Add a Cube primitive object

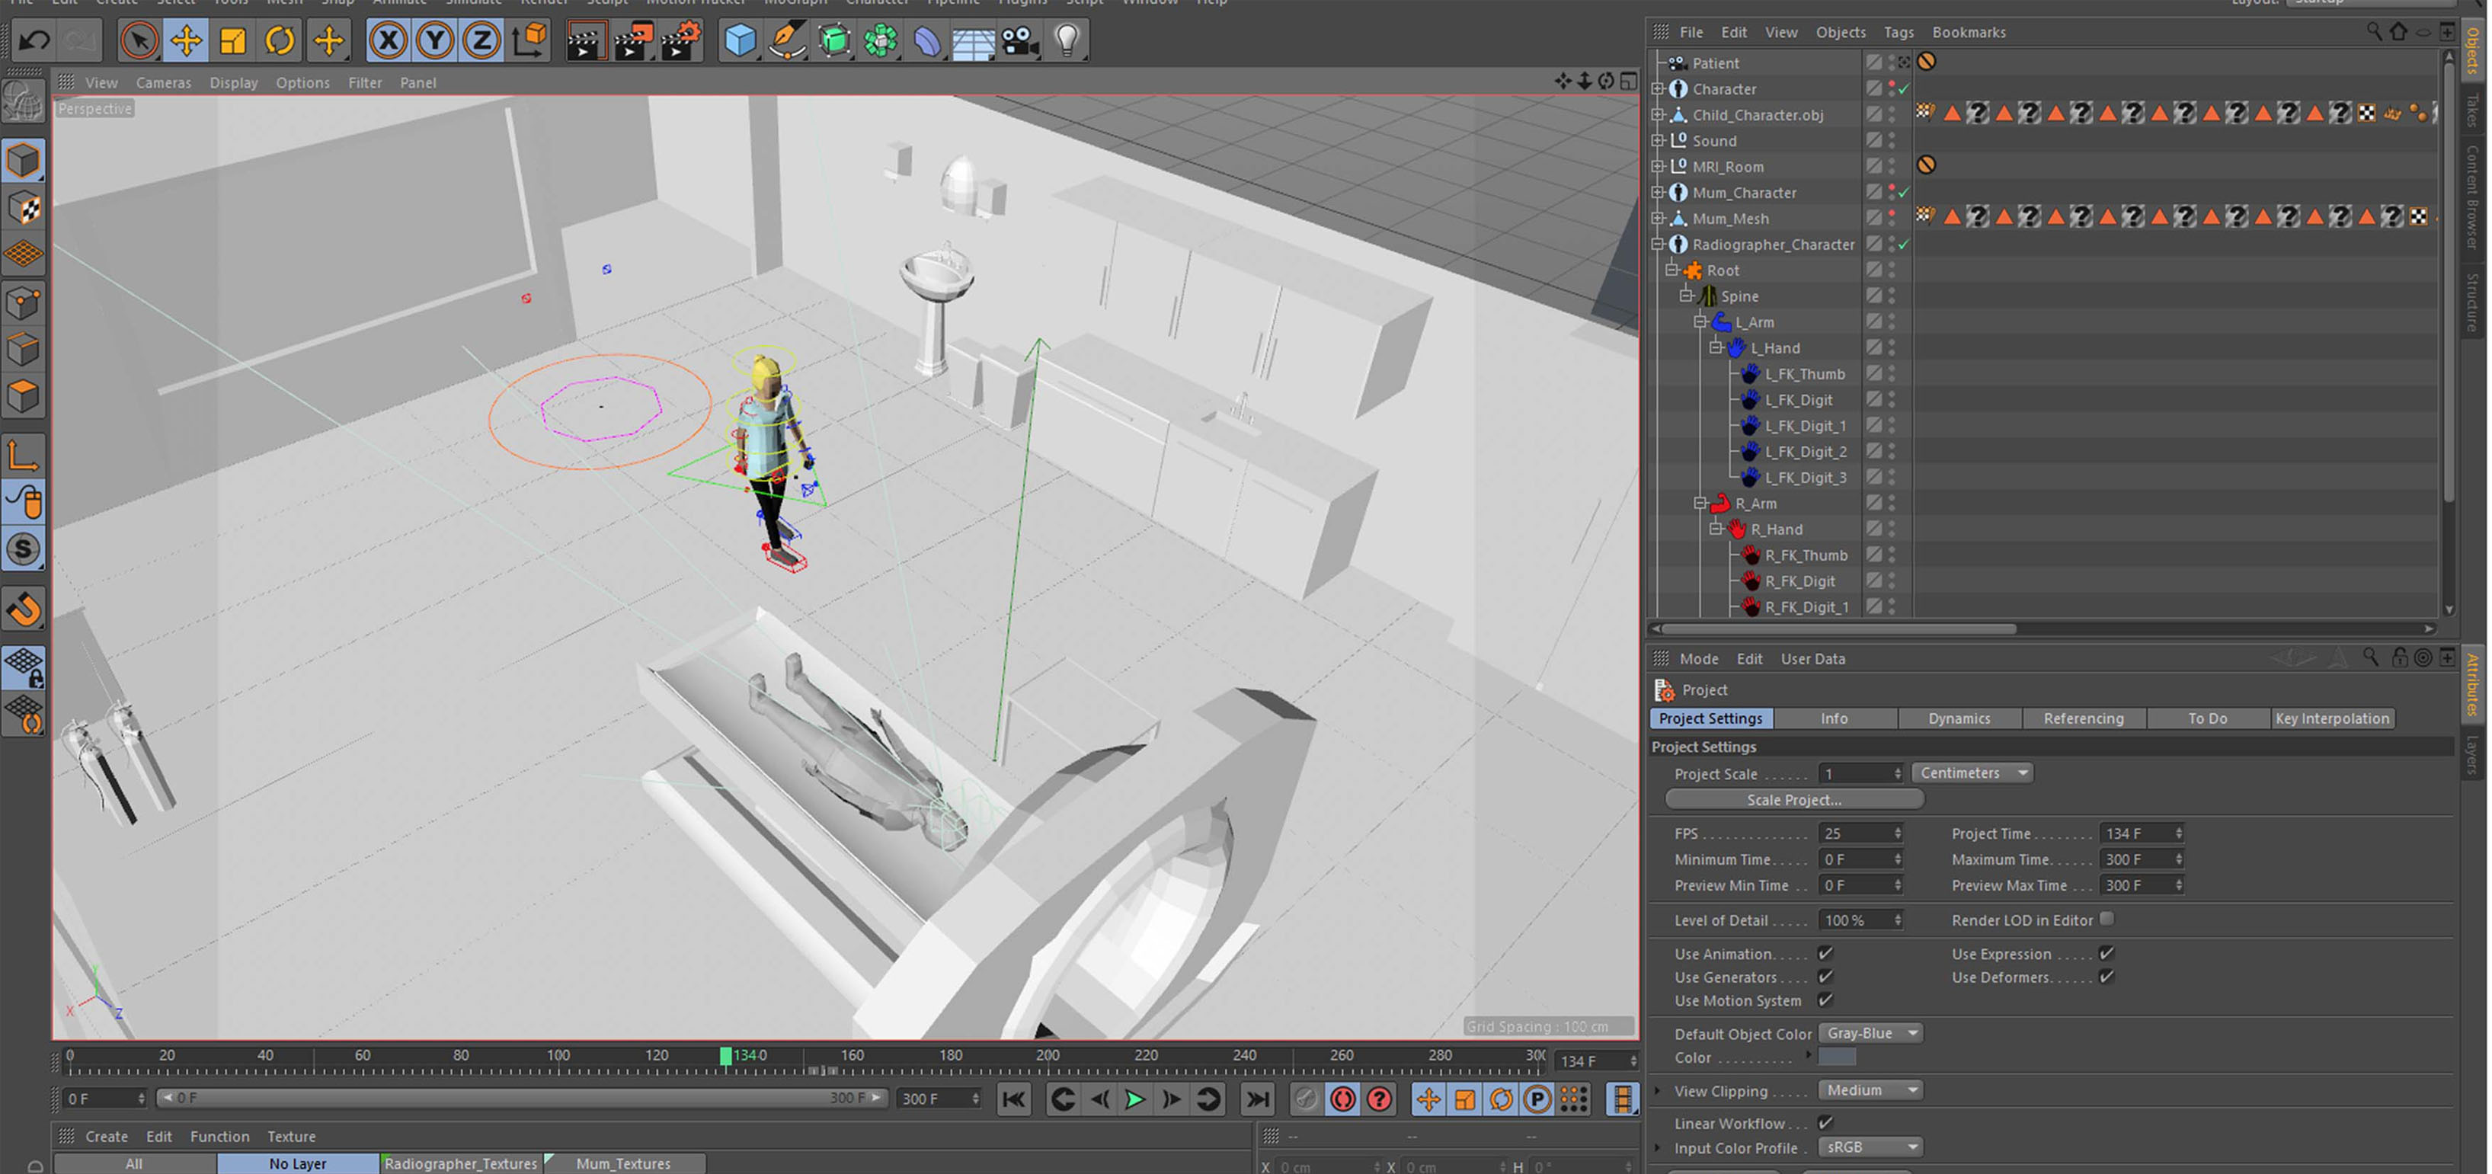pyautogui.click(x=740, y=40)
